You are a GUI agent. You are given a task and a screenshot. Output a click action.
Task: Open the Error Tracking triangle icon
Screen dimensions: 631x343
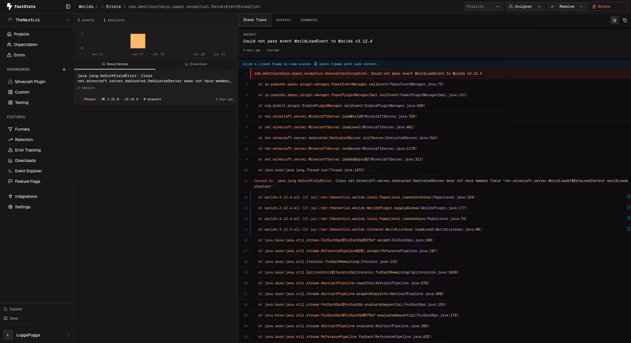10,150
